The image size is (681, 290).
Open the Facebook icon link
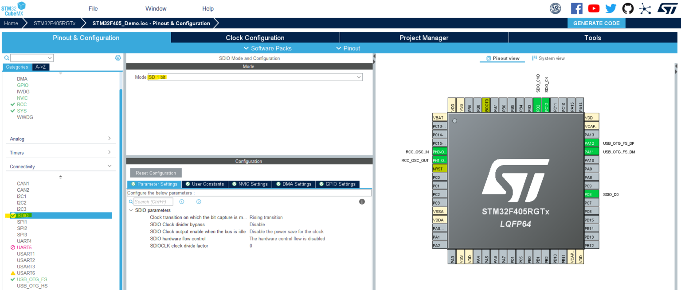[576, 8]
